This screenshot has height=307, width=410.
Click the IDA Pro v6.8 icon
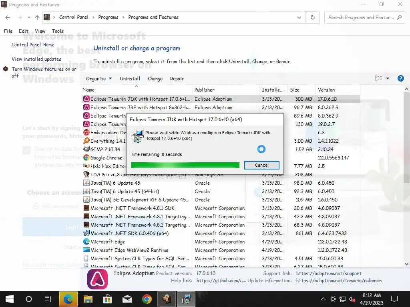tap(86, 174)
